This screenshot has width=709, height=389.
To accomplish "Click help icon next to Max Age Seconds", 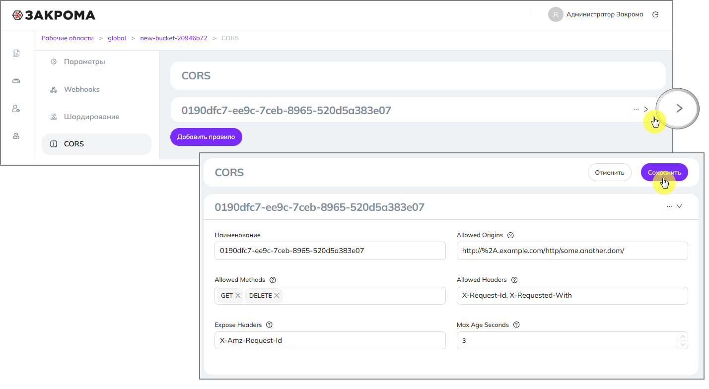I will tap(516, 325).
